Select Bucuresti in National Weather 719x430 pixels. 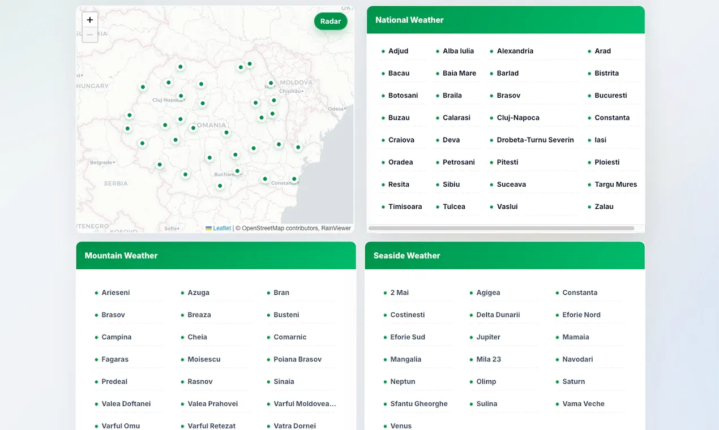(611, 96)
